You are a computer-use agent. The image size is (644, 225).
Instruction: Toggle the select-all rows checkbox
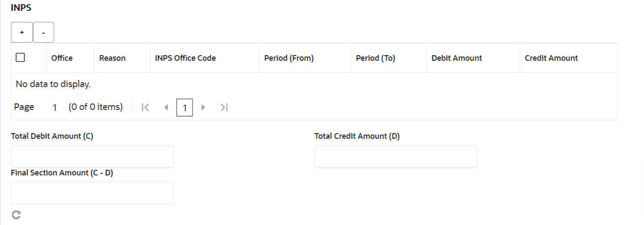point(20,58)
